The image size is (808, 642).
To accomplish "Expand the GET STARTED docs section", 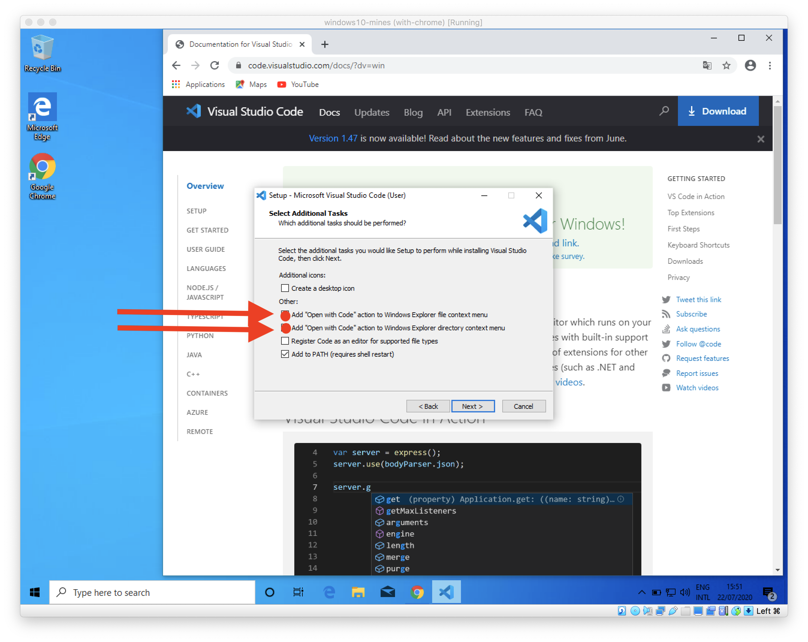I will [x=207, y=230].
